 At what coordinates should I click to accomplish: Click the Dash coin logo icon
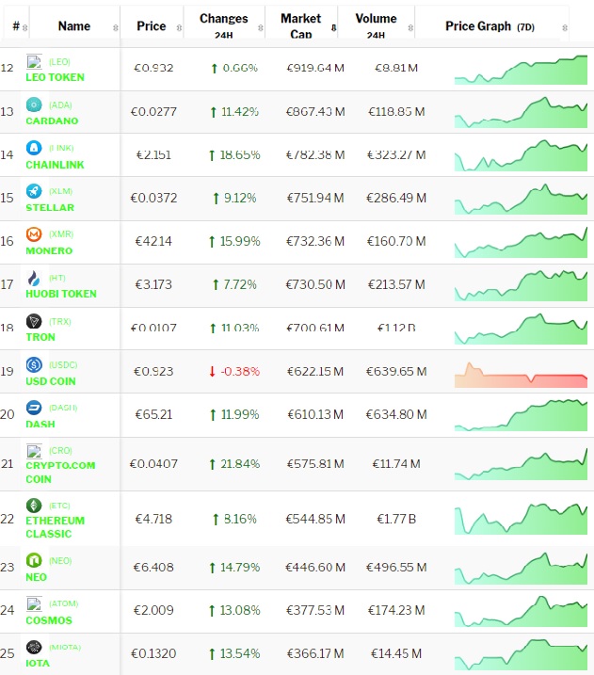(x=34, y=408)
